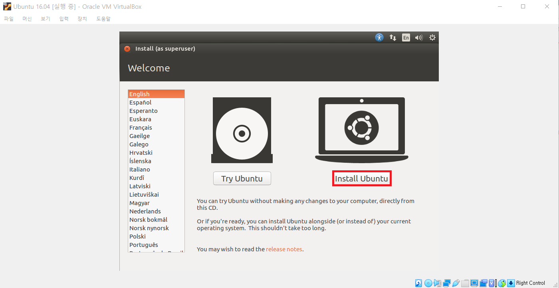The image size is (559, 288).
Task: Click the Right Control host key label
Action: (531, 283)
